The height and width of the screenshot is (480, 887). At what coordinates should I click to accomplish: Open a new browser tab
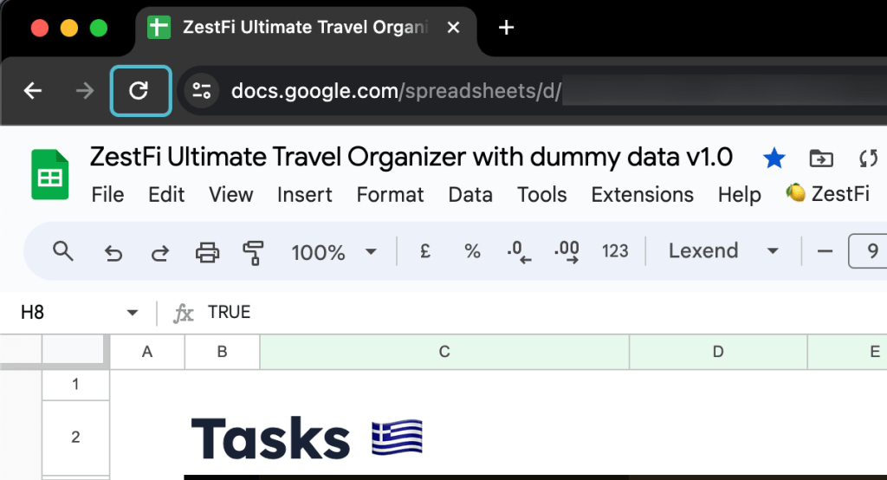507,28
